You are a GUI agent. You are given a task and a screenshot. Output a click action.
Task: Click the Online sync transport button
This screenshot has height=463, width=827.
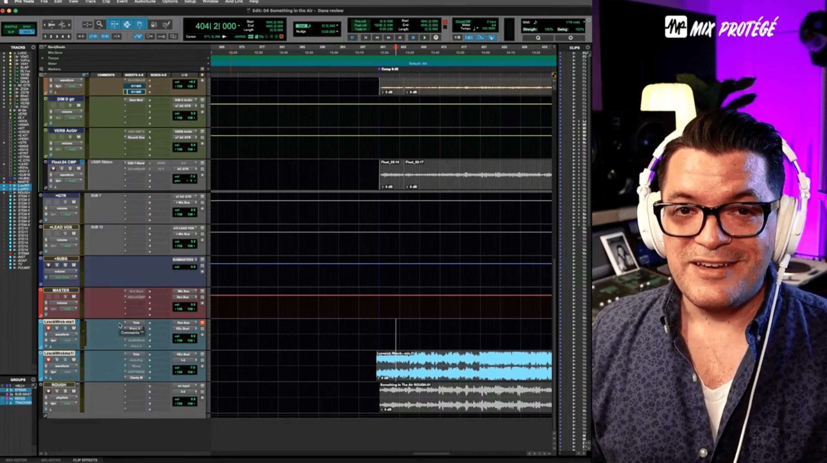(x=353, y=38)
